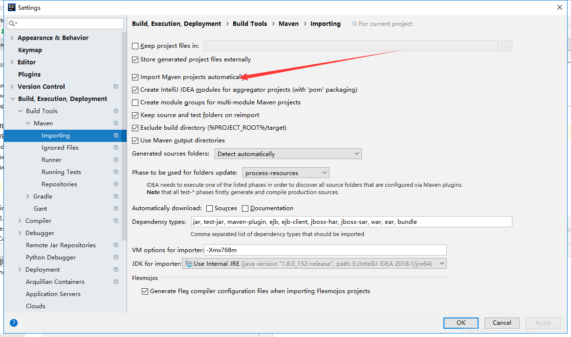Expand the Compiler tree node
The height and width of the screenshot is (337, 571).
coord(20,220)
